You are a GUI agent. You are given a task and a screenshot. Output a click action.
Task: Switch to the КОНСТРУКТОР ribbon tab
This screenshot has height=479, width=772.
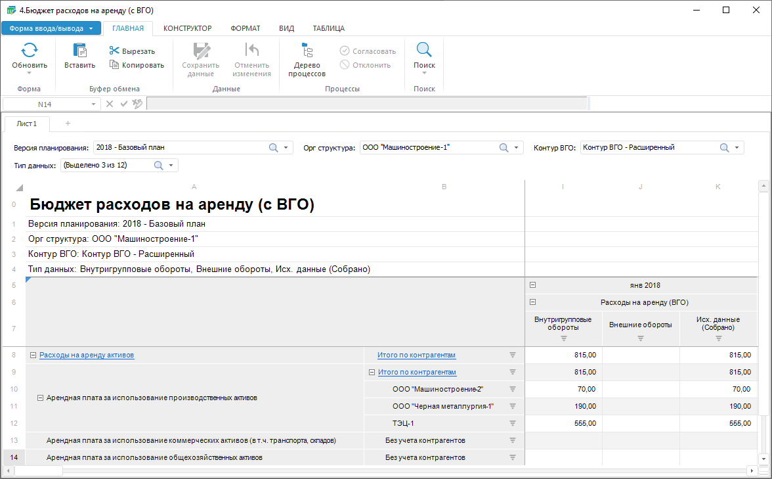pos(187,28)
